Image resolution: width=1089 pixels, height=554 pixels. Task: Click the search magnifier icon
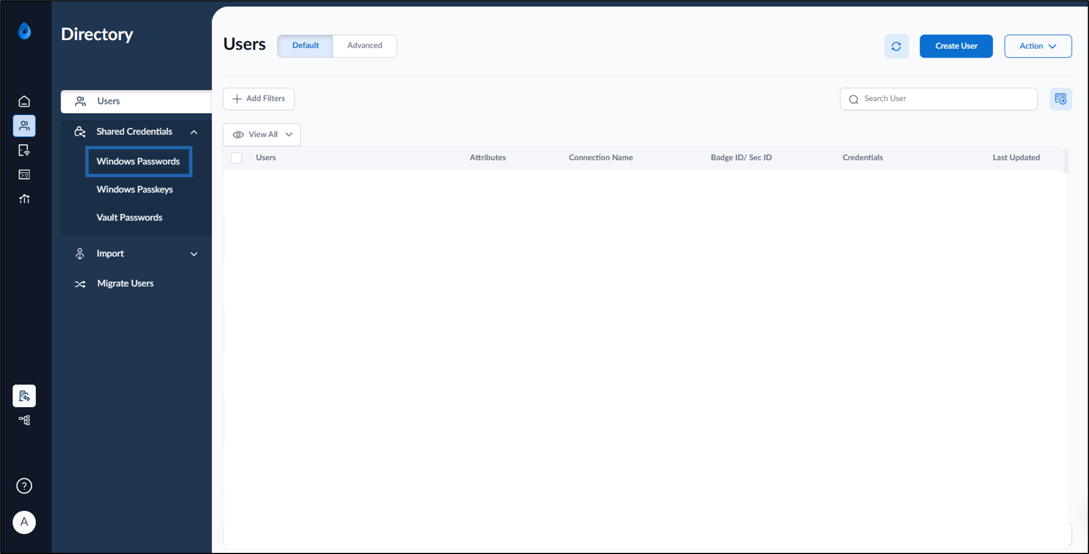(854, 99)
